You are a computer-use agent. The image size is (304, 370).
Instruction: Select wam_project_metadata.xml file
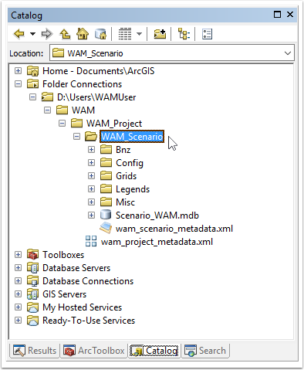pos(157,242)
